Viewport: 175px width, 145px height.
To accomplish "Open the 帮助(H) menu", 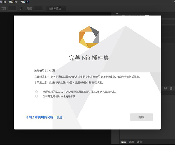I will coord(25,2).
